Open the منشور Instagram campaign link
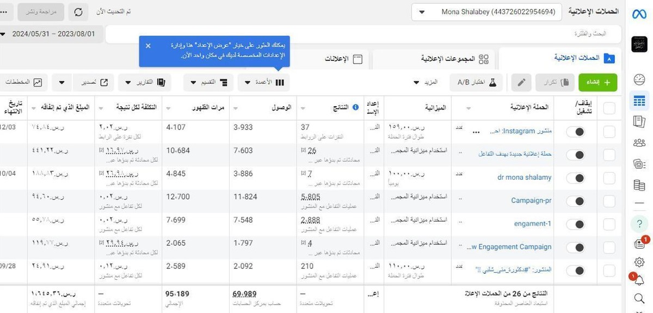653x313 pixels. 521,131
